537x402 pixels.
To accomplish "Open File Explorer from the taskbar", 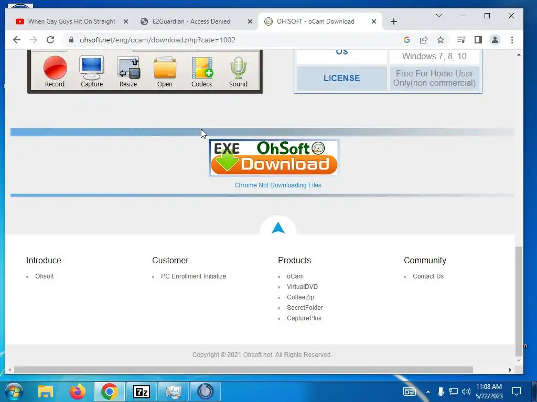I will pyautogui.click(x=46, y=392).
